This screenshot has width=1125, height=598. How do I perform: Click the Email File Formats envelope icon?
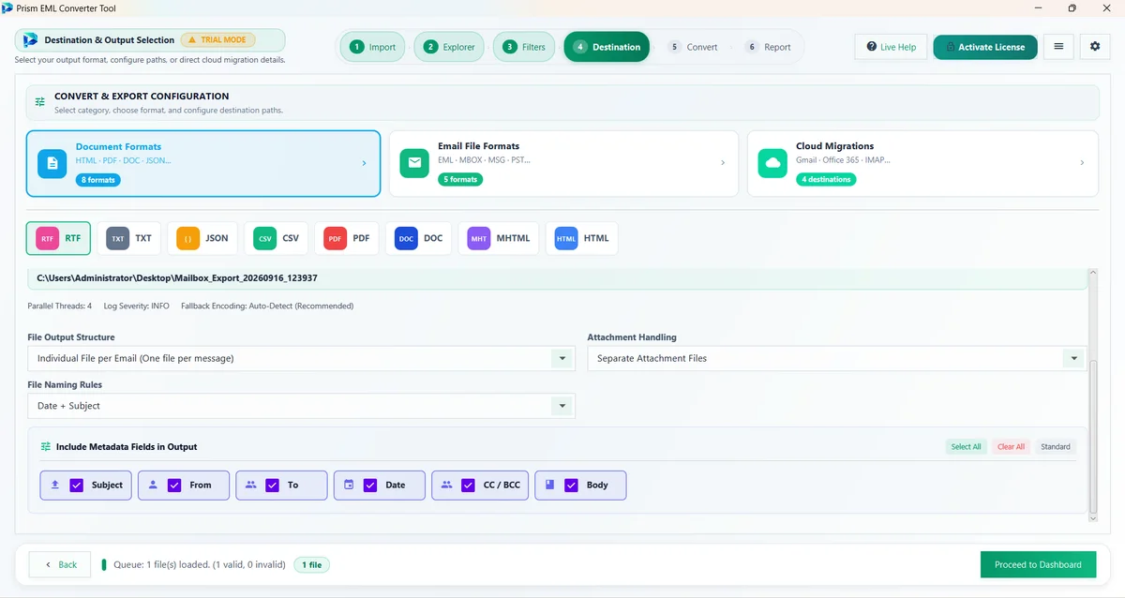tap(414, 163)
